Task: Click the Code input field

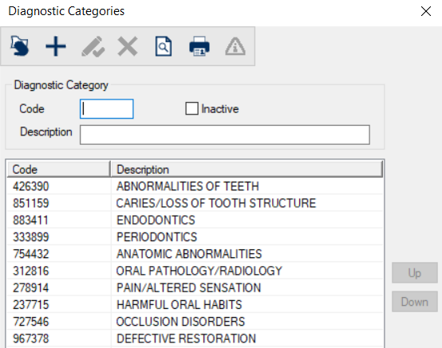Action: click(107, 109)
